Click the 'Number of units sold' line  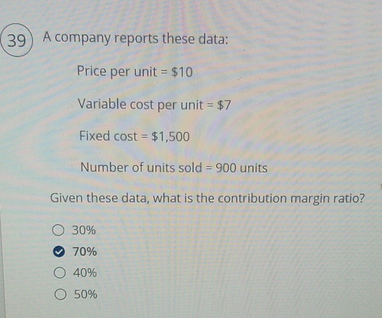click(x=174, y=167)
